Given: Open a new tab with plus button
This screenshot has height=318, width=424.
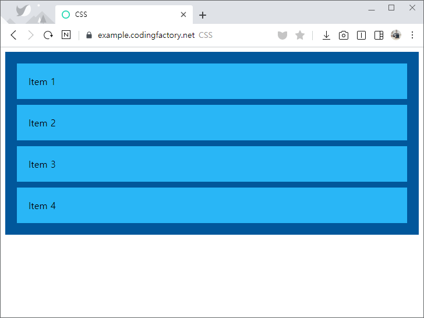Looking at the screenshot, I should point(203,15).
